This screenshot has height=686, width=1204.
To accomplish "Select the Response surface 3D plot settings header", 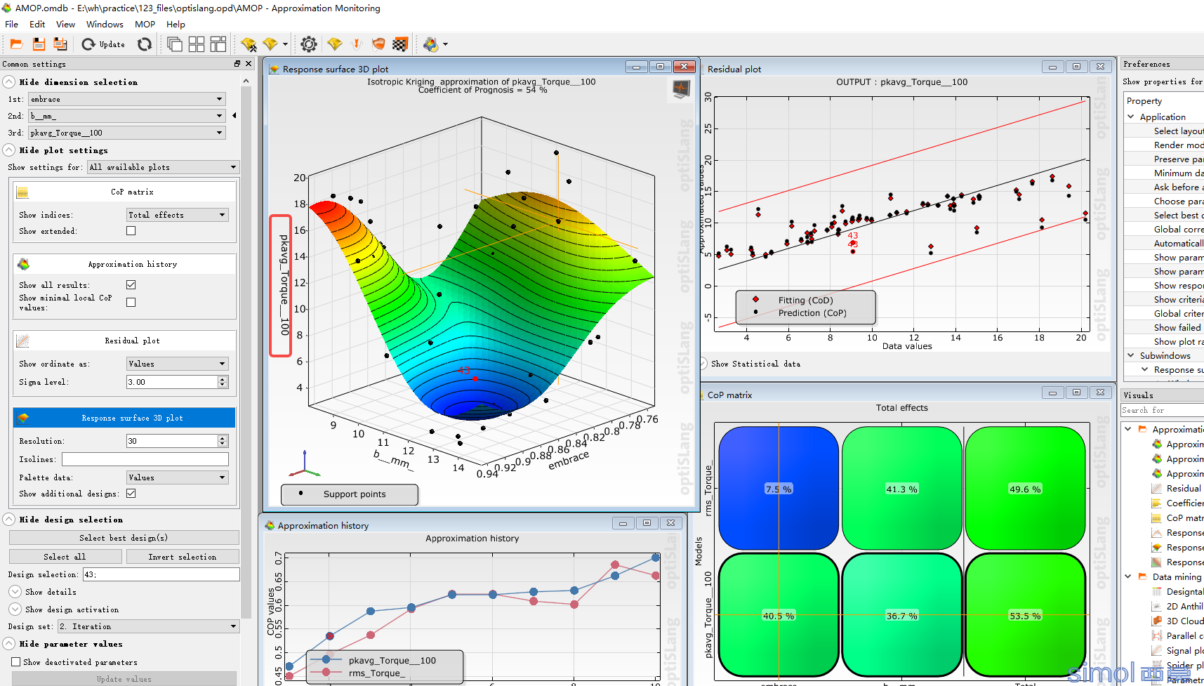I will [124, 418].
